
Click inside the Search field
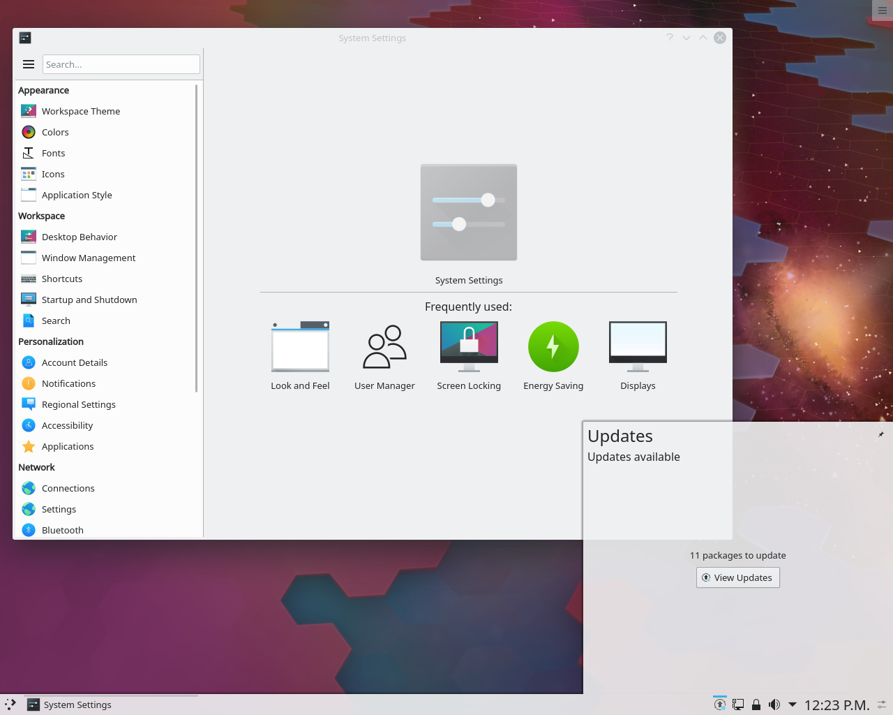[x=121, y=64]
